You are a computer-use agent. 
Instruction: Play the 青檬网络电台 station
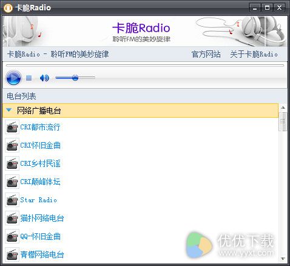[x=42, y=254]
